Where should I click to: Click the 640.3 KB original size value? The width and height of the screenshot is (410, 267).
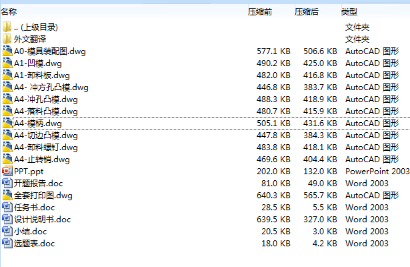tap(273, 196)
